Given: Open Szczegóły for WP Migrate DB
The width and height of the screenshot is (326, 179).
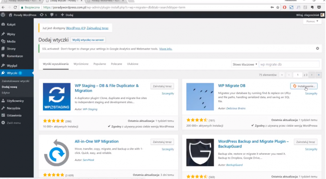Looking at the screenshot, I should tap(311, 93).
